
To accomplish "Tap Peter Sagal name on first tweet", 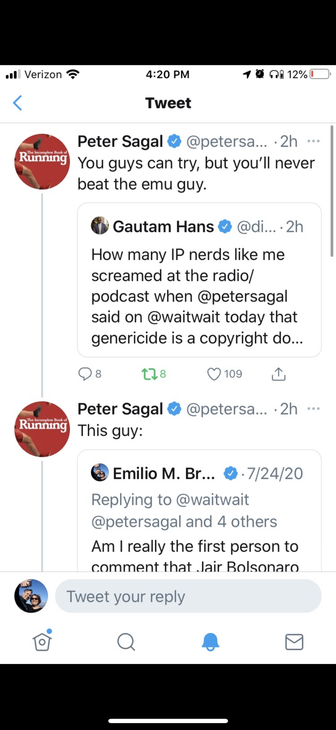I will 120,142.
